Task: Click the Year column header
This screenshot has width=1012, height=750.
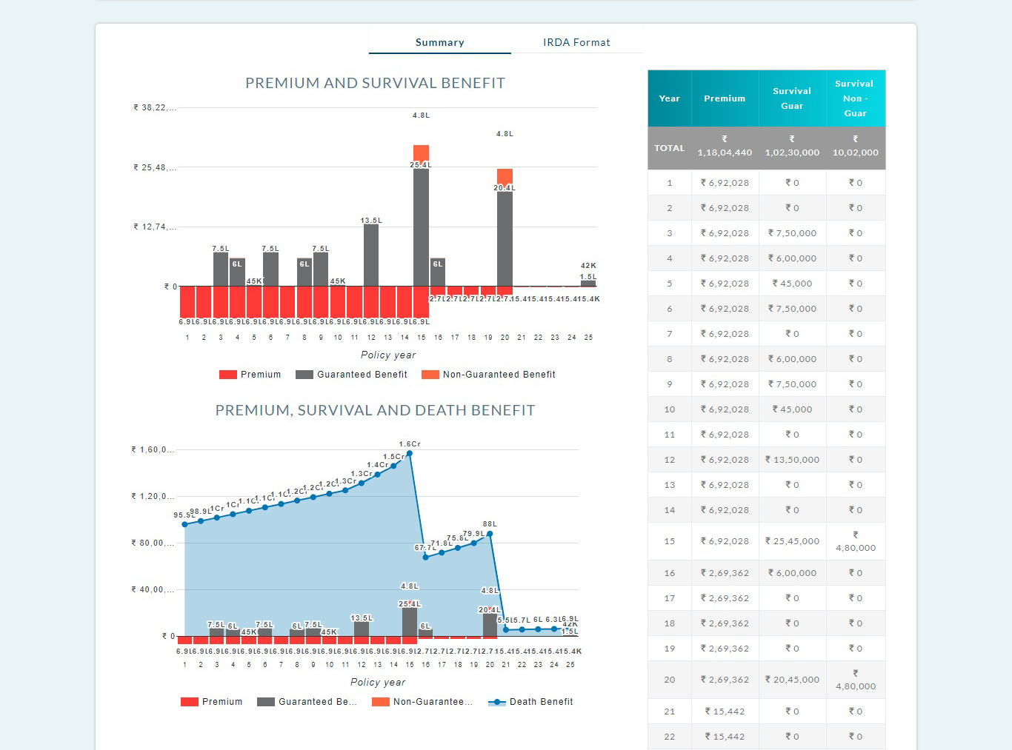Action: tap(669, 98)
